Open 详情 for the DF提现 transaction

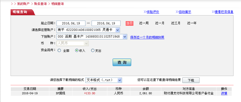[224, 93]
